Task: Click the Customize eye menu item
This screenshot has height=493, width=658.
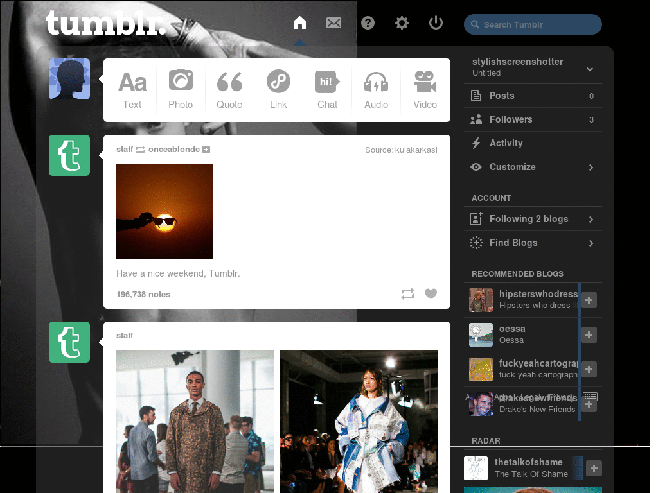Action: pyautogui.click(x=533, y=167)
